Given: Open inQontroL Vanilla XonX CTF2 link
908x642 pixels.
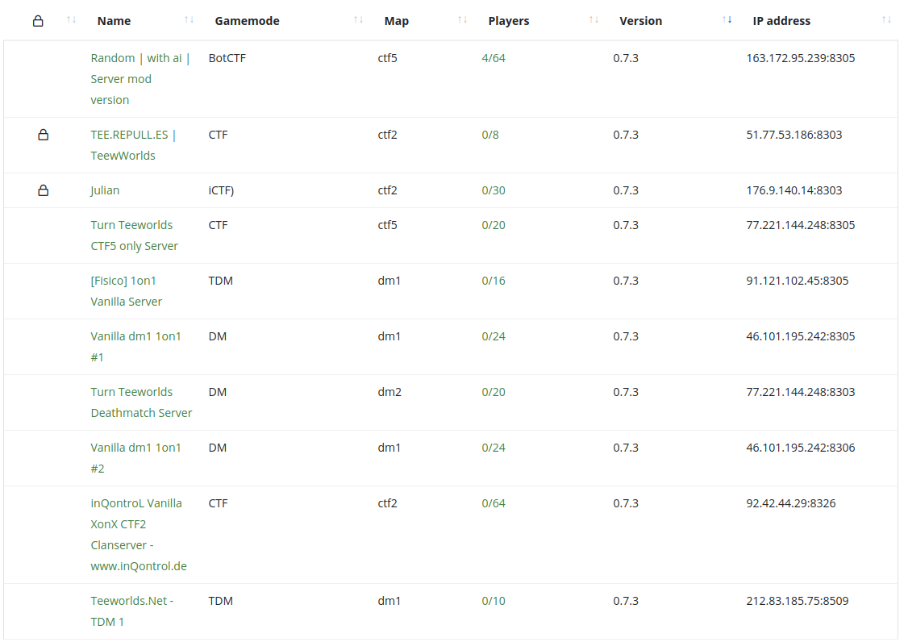Looking at the screenshot, I should 139,535.
